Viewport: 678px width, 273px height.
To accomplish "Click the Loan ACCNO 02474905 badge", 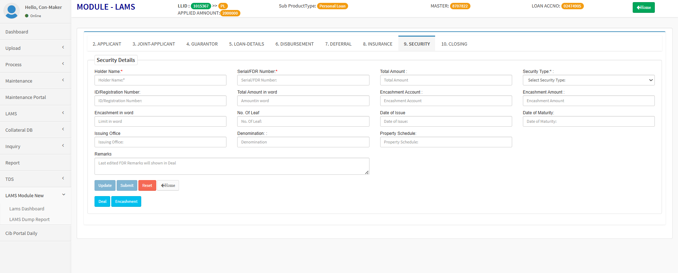I will point(572,6).
